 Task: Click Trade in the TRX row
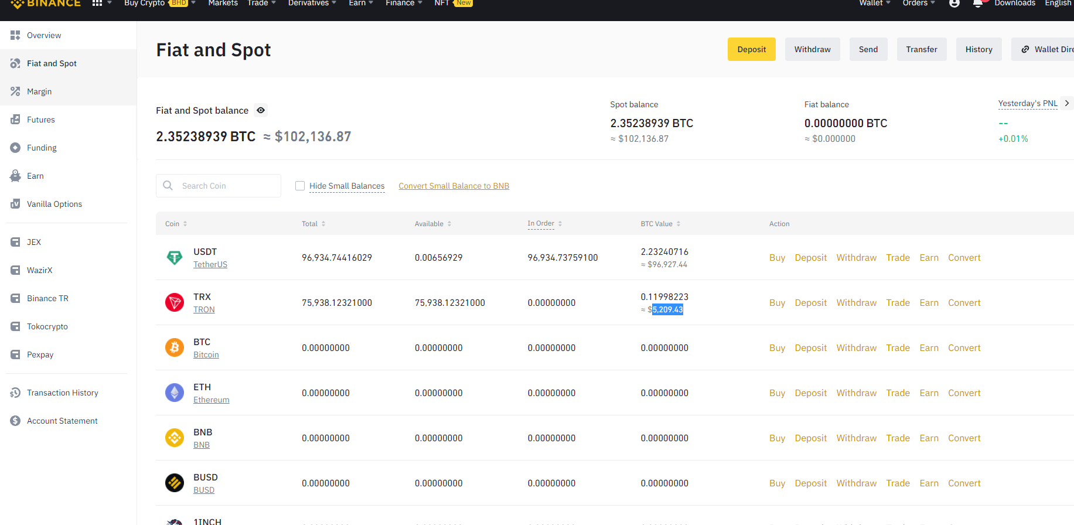coord(898,302)
